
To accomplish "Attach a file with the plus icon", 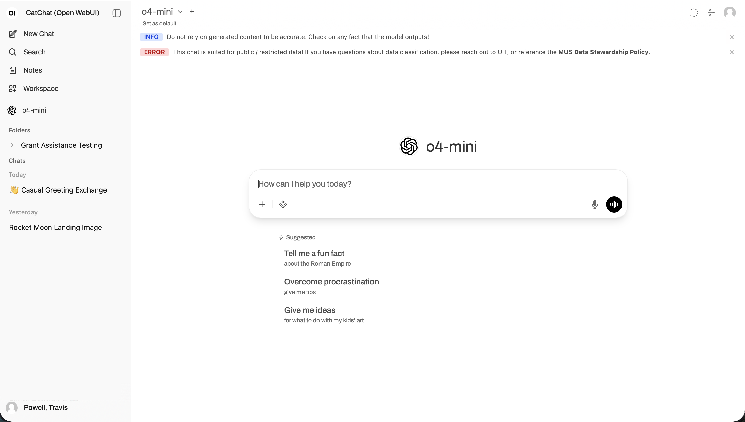I will (262, 204).
